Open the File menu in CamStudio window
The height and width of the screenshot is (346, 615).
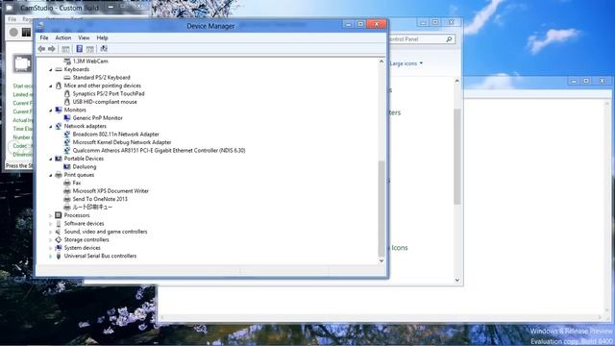[12, 19]
